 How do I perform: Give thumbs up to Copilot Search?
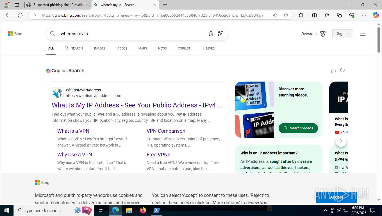coord(333,71)
